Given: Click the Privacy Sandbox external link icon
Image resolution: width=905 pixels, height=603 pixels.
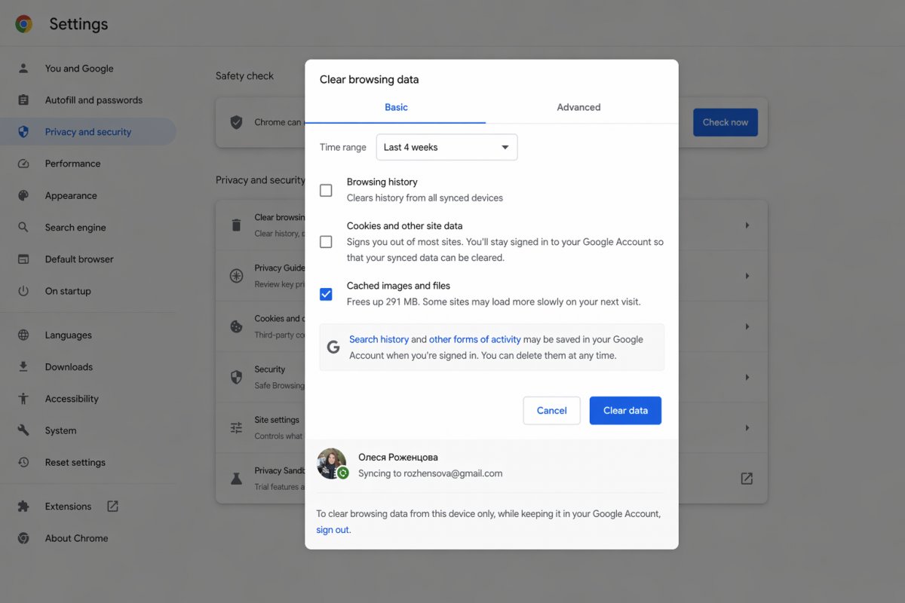Looking at the screenshot, I should [x=747, y=479].
